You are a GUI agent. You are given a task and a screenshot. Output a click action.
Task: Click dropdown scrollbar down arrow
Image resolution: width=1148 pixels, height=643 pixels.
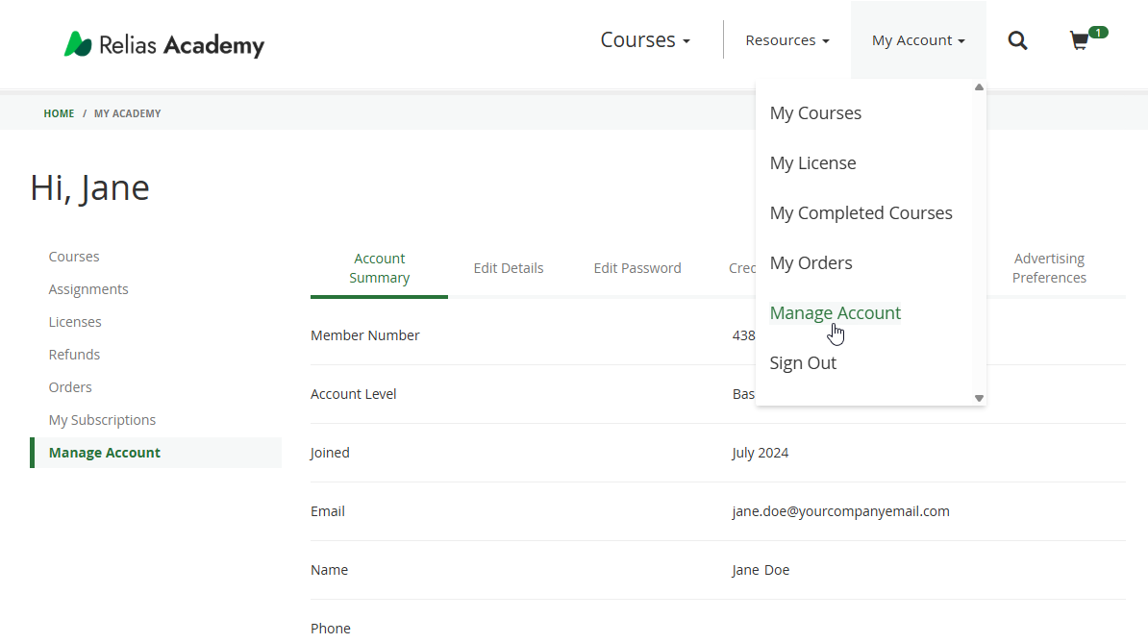click(x=979, y=399)
